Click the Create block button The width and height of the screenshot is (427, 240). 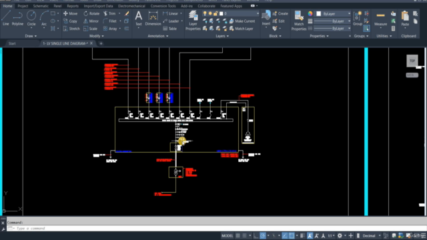point(280,13)
